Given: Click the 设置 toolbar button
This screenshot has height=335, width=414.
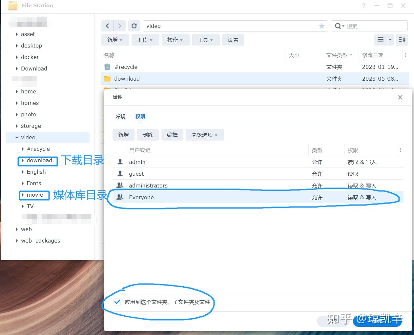Looking at the screenshot, I should click(x=233, y=40).
